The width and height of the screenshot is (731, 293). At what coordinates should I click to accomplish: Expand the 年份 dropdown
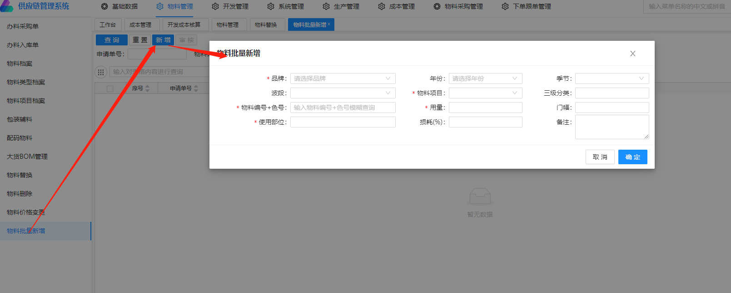point(485,78)
